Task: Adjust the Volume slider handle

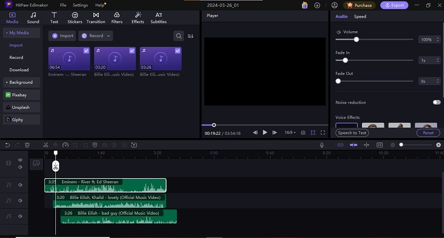Action: tap(356, 40)
